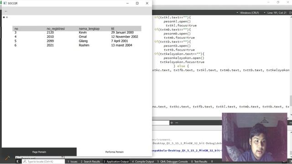Switch to the Page Pemain tab
Image resolution: width=292 pixels, height=164 pixels.
point(39,152)
